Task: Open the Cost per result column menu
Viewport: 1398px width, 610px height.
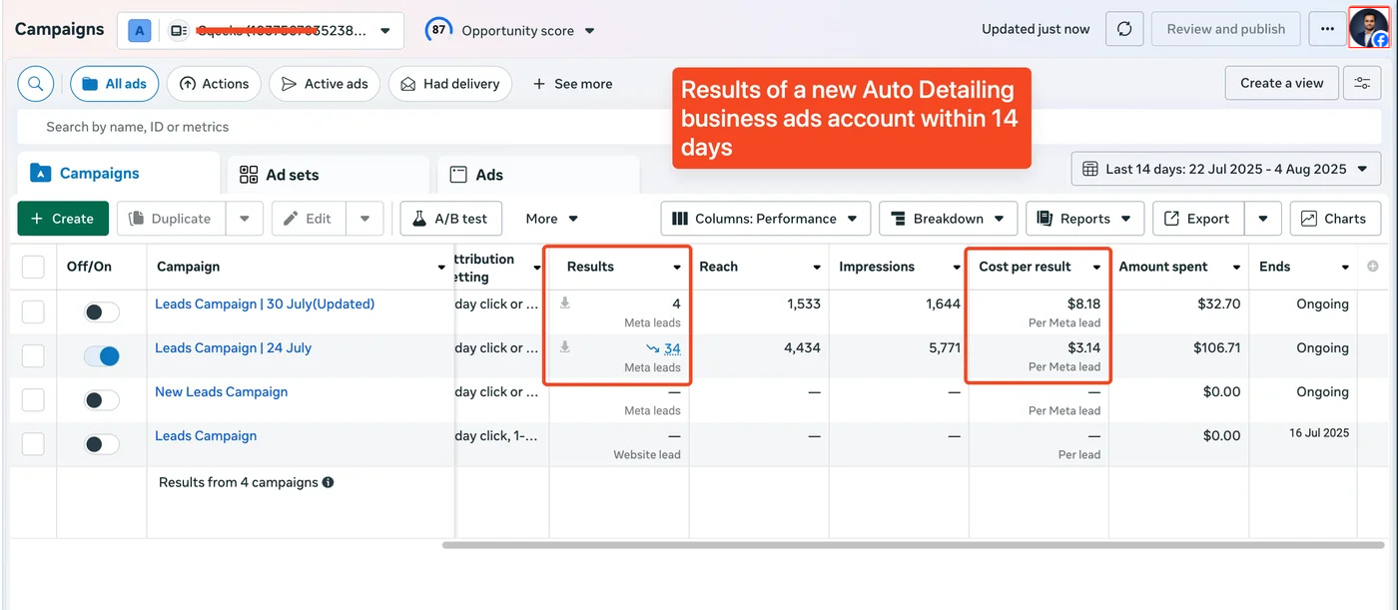Action: tap(1096, 268)
